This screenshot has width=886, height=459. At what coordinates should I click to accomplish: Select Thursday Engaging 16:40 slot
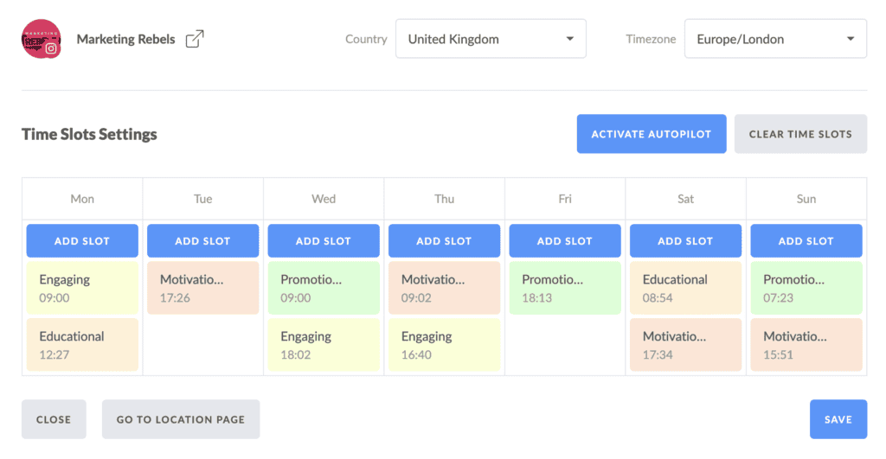click(x=444, y=345)
